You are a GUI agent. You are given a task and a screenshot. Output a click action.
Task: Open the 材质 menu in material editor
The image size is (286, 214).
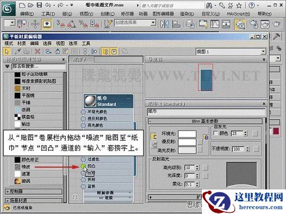[22, 43]
